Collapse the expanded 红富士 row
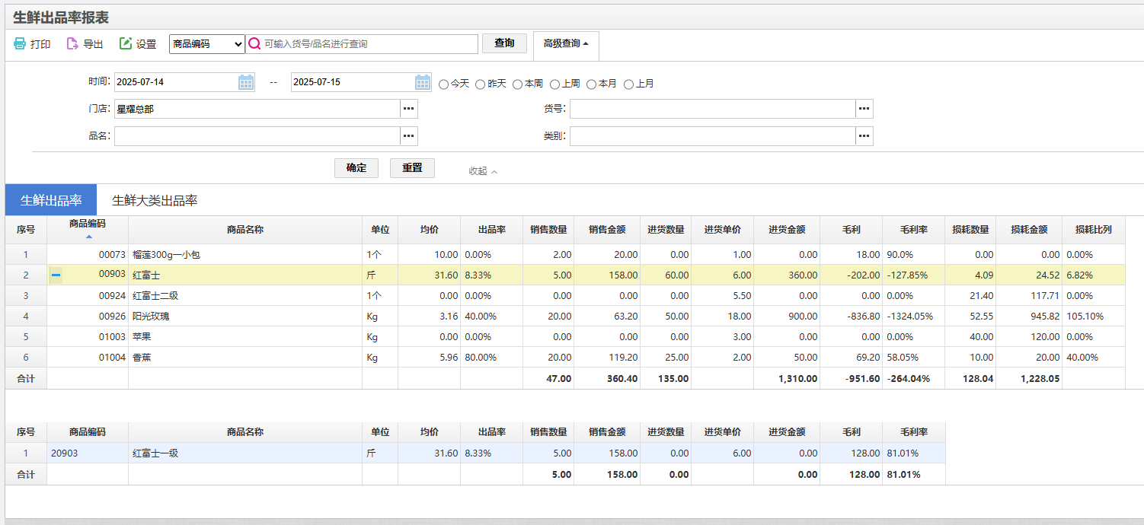 click(56, 275)
